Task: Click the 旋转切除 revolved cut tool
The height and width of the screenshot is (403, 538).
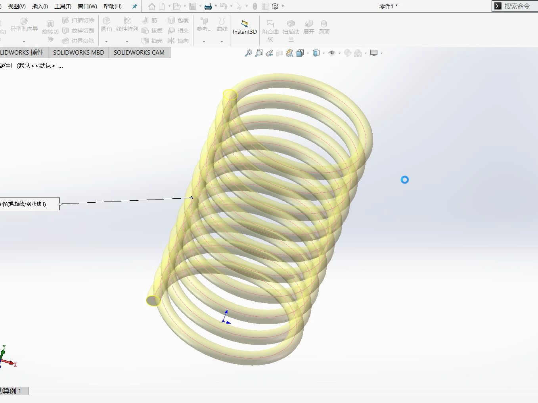Action: (x=50, y=31)
